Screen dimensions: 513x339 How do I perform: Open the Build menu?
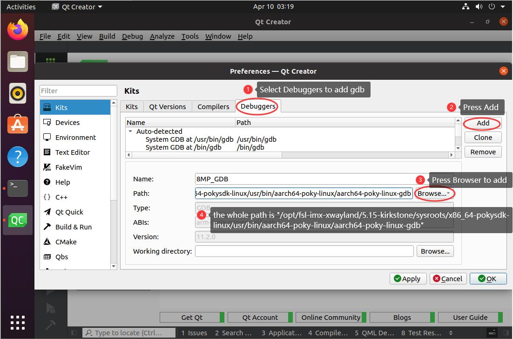click(107, 36)
